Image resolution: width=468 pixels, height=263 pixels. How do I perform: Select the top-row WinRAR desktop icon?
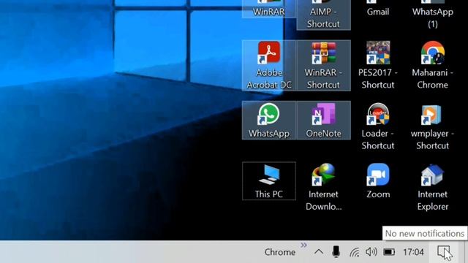click(x=269, y=8)
